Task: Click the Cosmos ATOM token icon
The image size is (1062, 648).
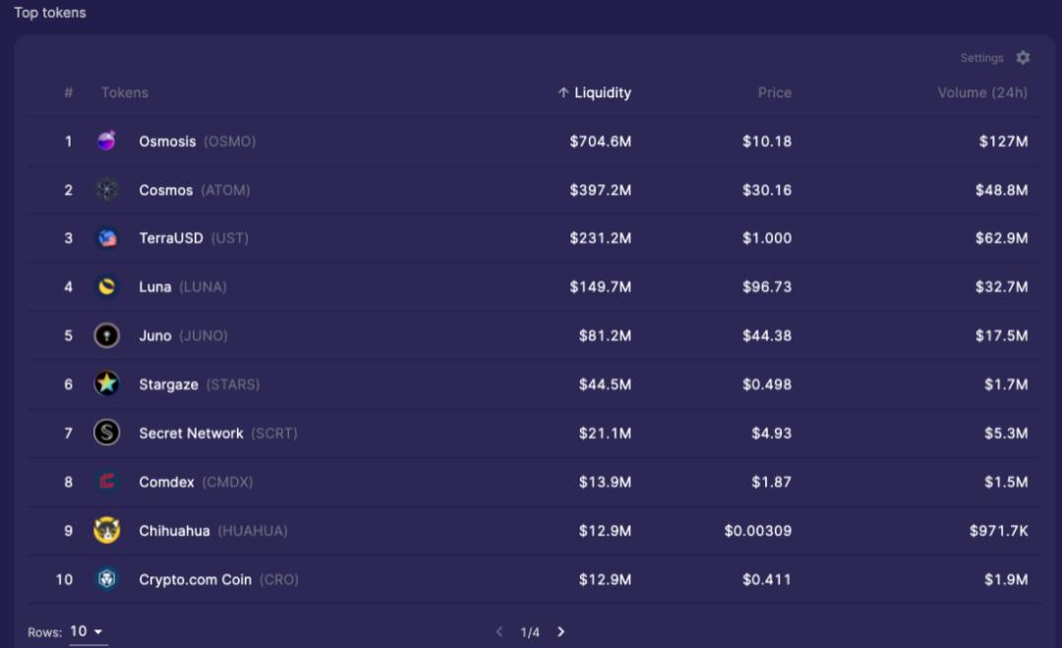Action: click(x=106, y=190)
